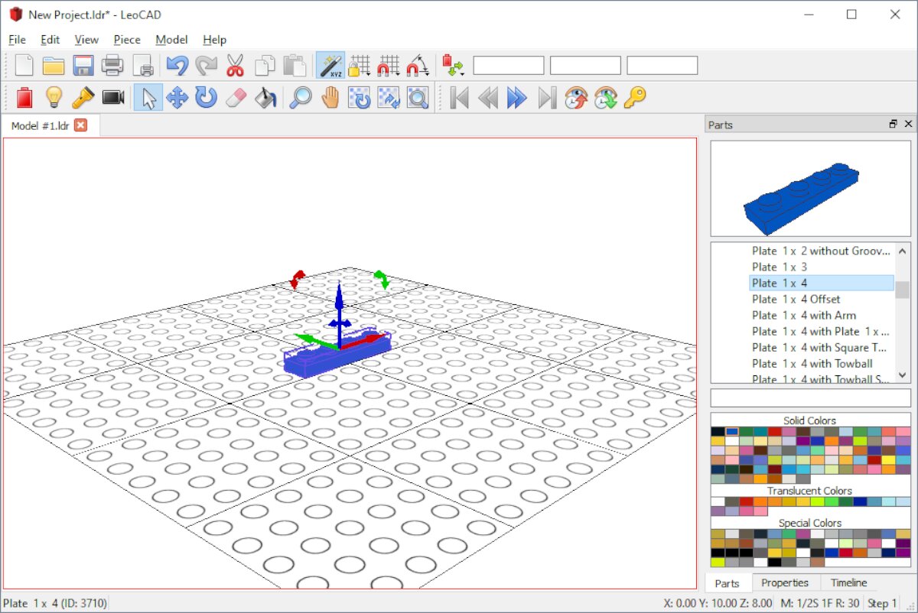Toggle the magnet move snap button

tap(389, 66)
